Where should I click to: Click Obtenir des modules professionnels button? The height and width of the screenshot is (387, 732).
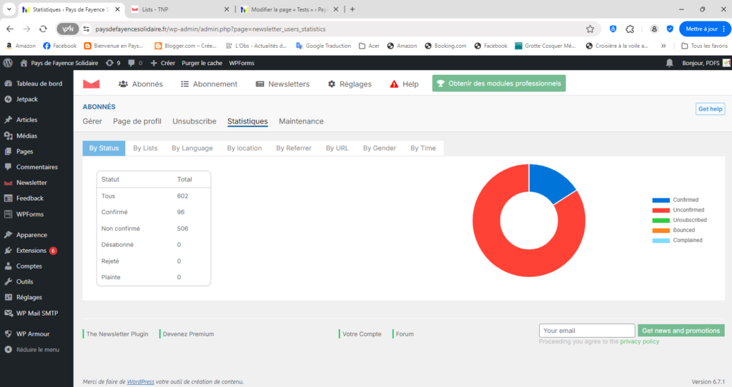coord(498,84)
